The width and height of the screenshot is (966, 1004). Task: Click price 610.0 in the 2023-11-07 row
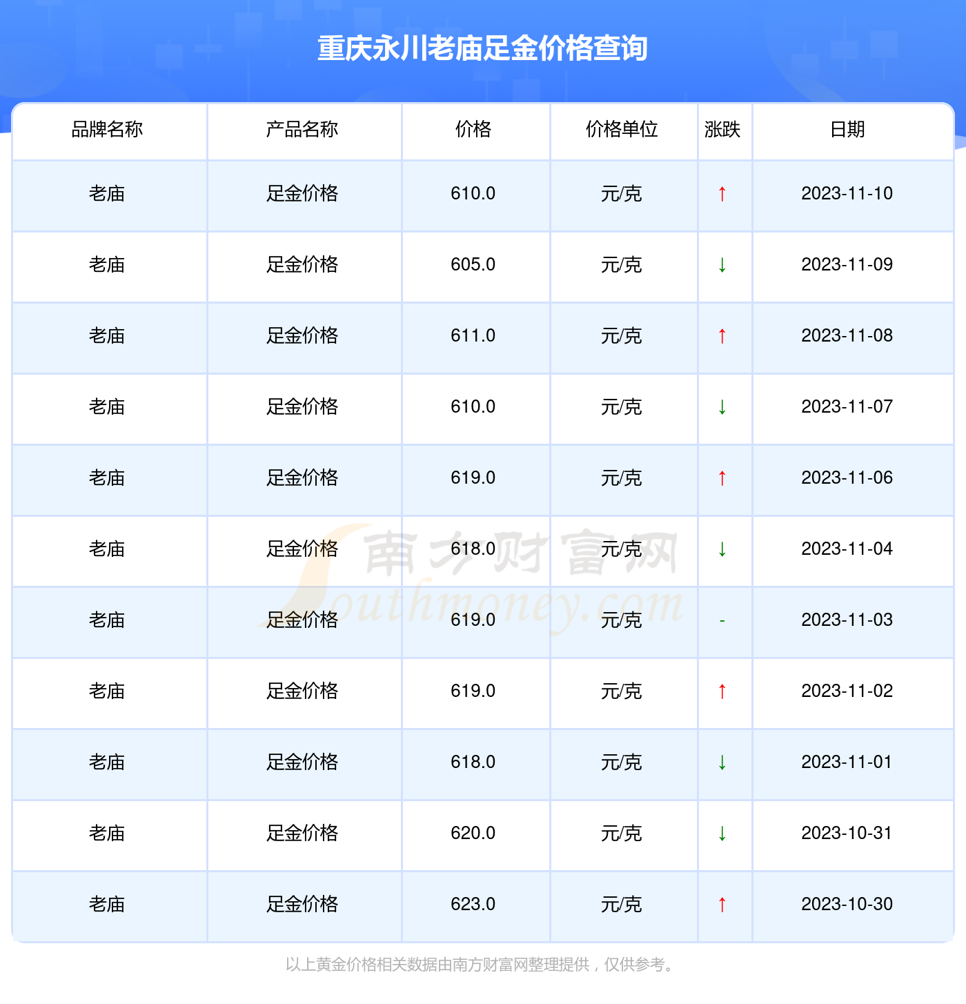pyautogui.click(x=473, y=407)
